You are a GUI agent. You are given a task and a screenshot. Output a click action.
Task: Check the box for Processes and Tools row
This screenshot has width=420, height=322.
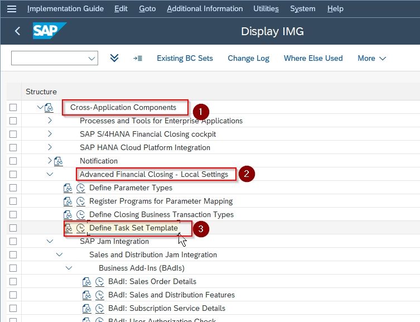click(13, 121)
